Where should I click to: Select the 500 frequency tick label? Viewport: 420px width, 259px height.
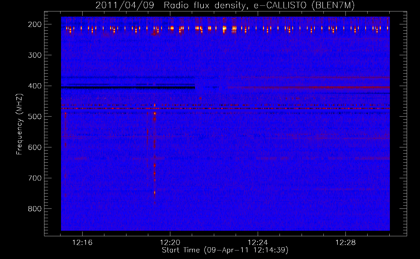pyautogui.click(x=35, y=117)
